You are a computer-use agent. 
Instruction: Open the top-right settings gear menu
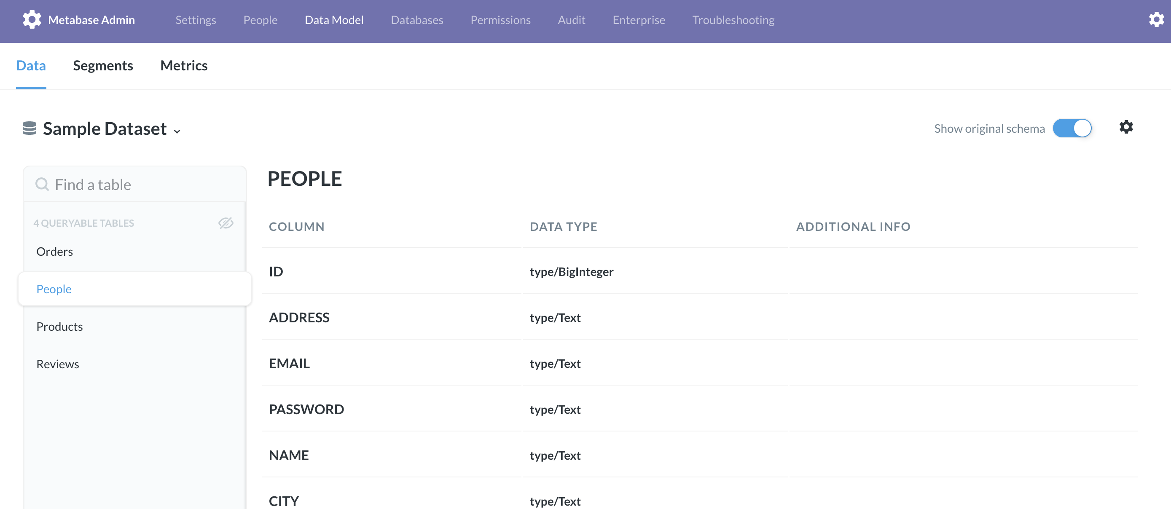[x=1156, y=19]
